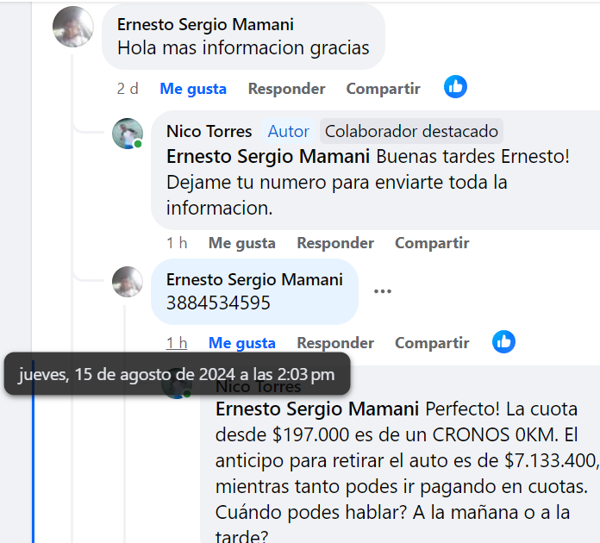Open Ernesto Sergio Mamani name link in top comment
600x543 pixels.
205,25
